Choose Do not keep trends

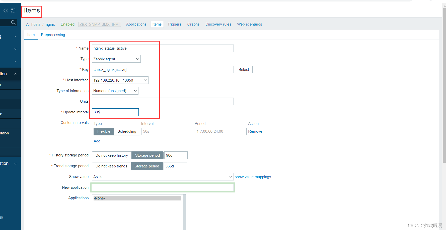pyautogui.click(x=111, y=166)
